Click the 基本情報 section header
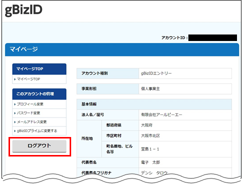This screenshot has width=244, height=184. tap(154, 104)
